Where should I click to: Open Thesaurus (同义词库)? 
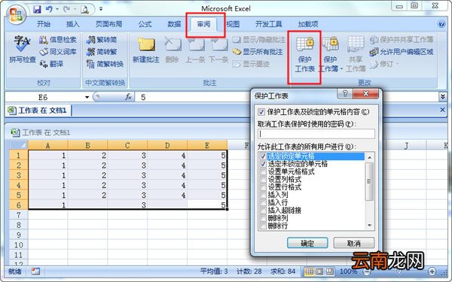click(58, 52)
